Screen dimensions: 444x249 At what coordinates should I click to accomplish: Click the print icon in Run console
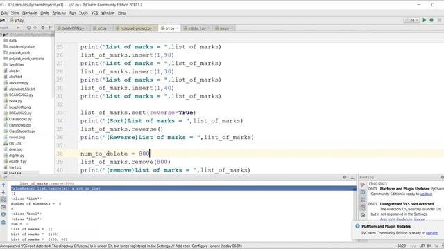[x=3, y=214]
